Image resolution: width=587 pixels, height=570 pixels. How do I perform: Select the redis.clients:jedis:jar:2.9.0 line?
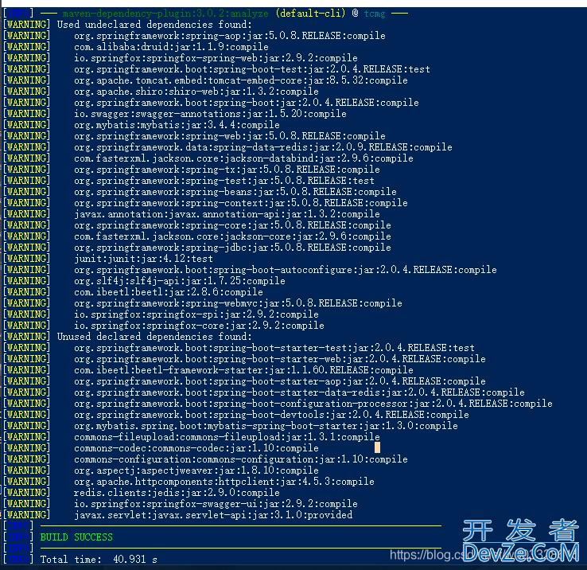(x=177, y=493)
